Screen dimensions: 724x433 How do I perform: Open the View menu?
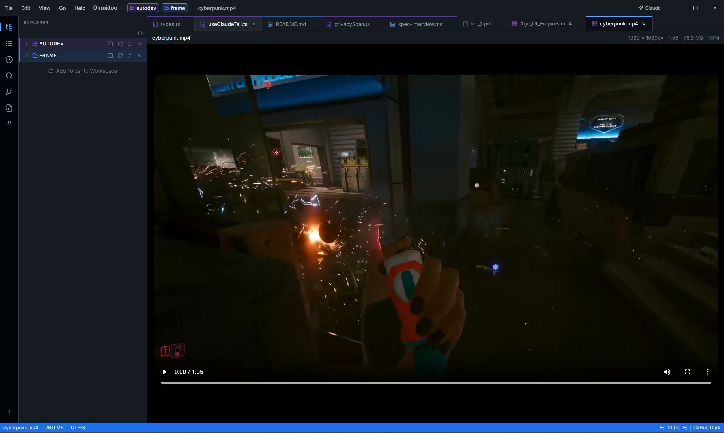(x=44, y=8)
